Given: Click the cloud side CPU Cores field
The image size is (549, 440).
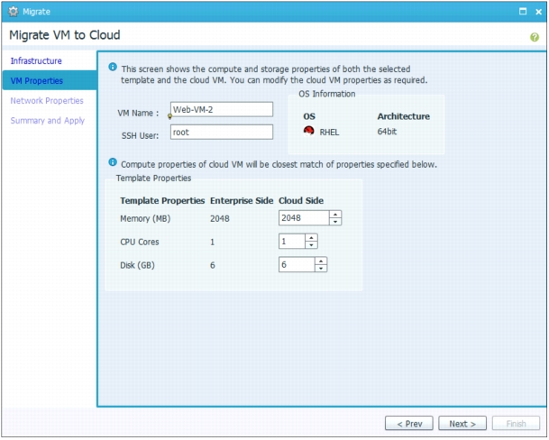Looking at the screenshot, I should coord(292,242).
